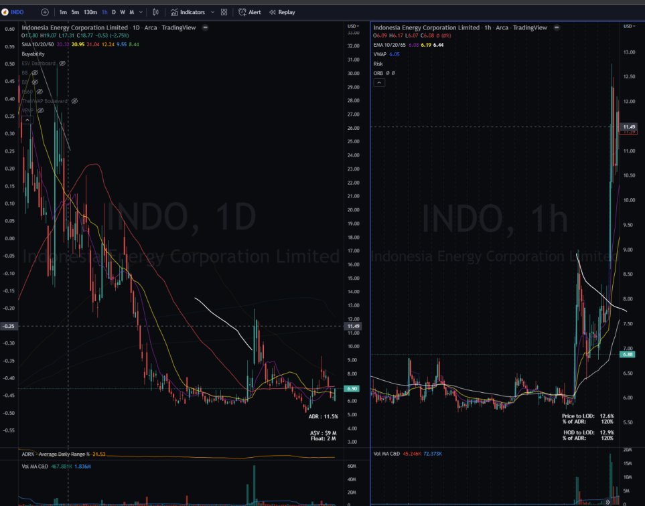Select the 1D Vol MA C&D legend
Image resolution: width=645 pixels, height=506 pixels.
point(35,467)
